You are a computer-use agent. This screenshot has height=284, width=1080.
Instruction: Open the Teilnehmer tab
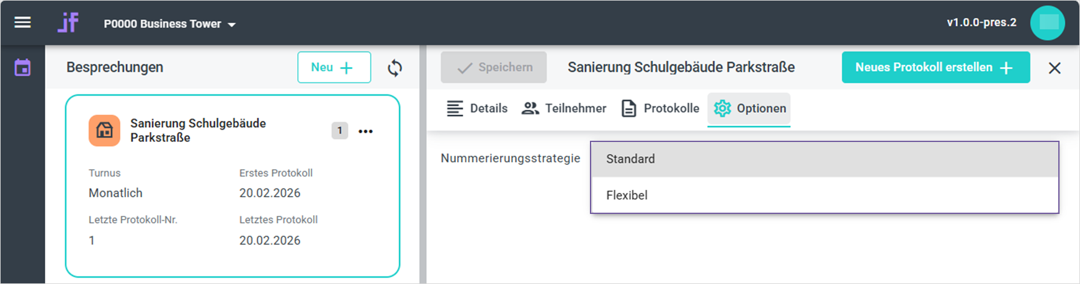[564, 109]
